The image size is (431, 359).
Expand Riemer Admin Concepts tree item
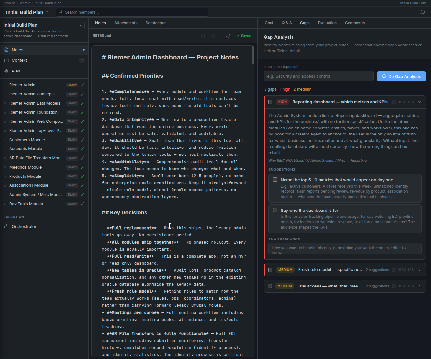[x=5, y=94]
